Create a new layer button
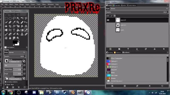 [x=110, y=49]
